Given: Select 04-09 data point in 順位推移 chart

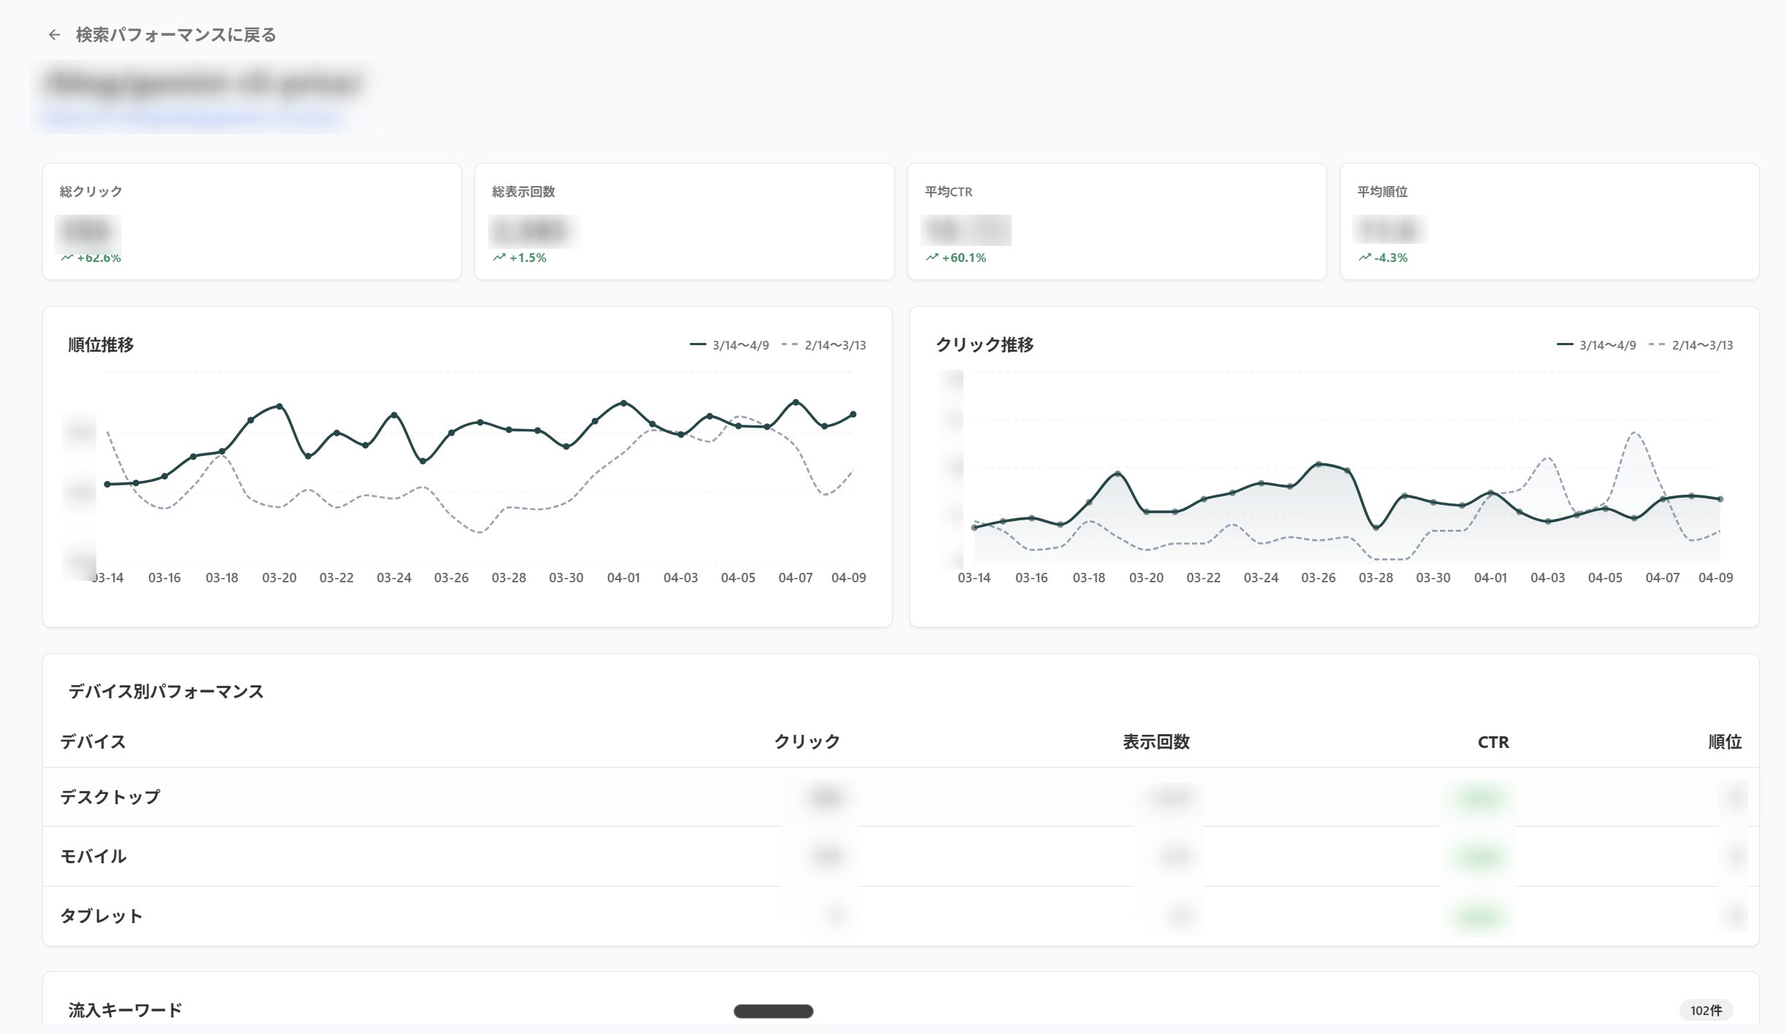Looking at the screenshot, I should pos(853,414).
